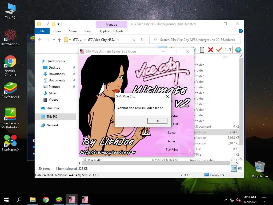The width and height of the screenshot is (273, 205).
Task: Click the network tray icon
Action: click(x=232, y=200)
